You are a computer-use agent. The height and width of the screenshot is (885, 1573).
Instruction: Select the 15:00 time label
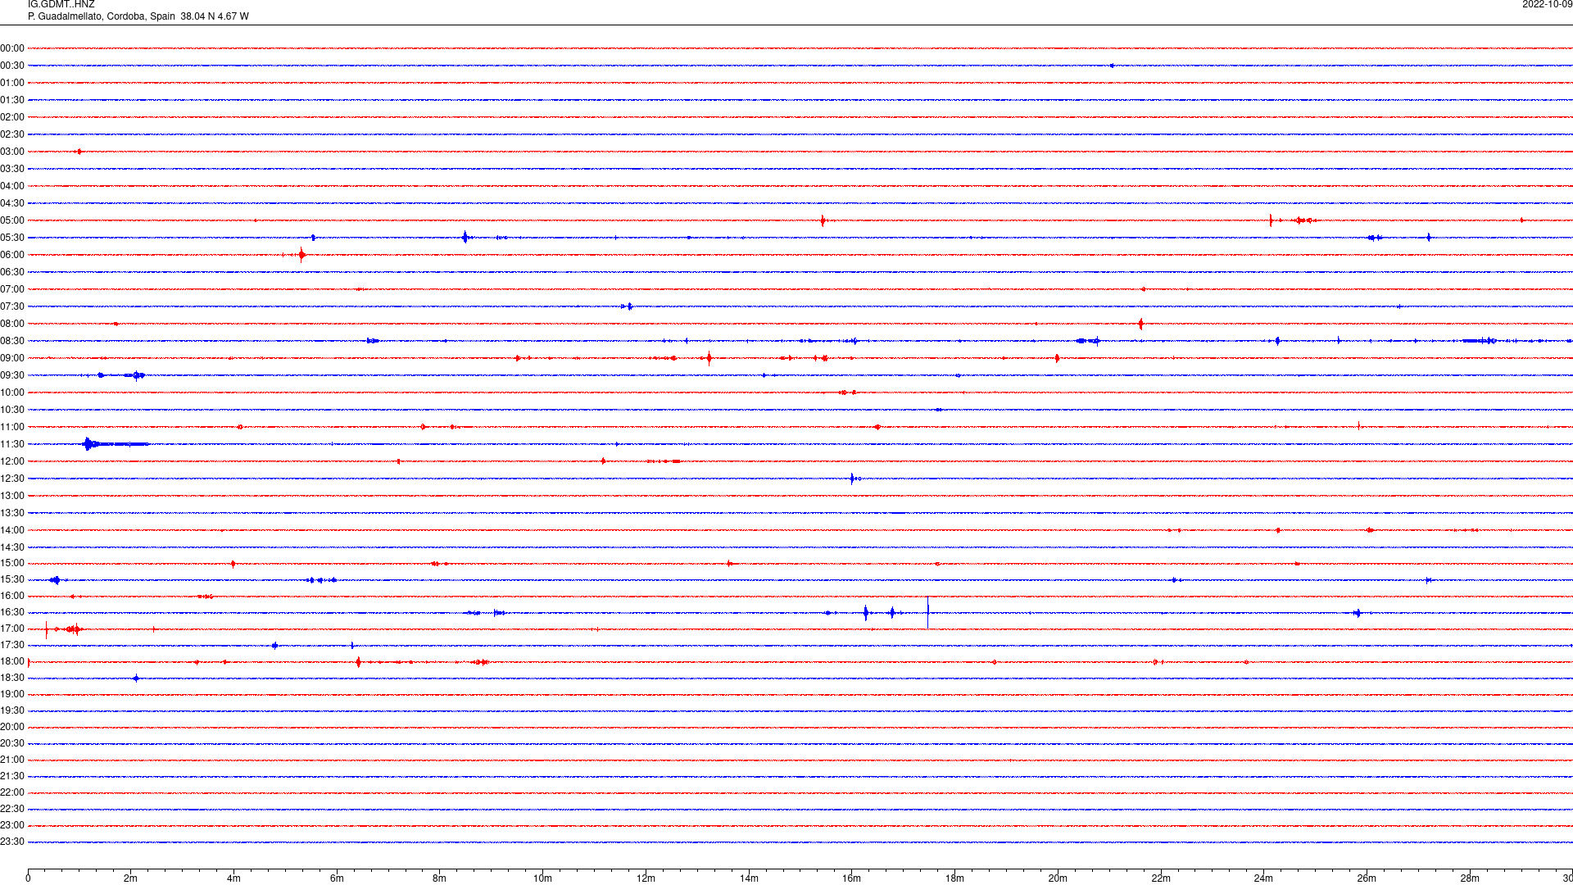point(12,563)
